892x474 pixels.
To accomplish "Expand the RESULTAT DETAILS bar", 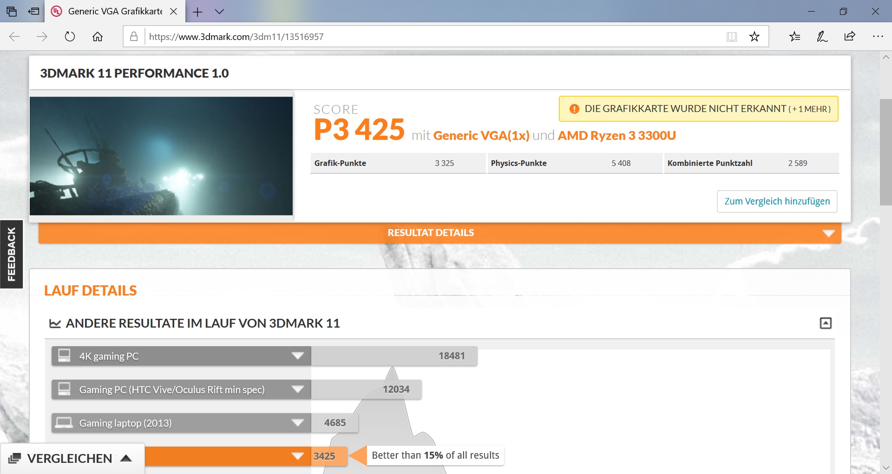I will coord(439,233).
